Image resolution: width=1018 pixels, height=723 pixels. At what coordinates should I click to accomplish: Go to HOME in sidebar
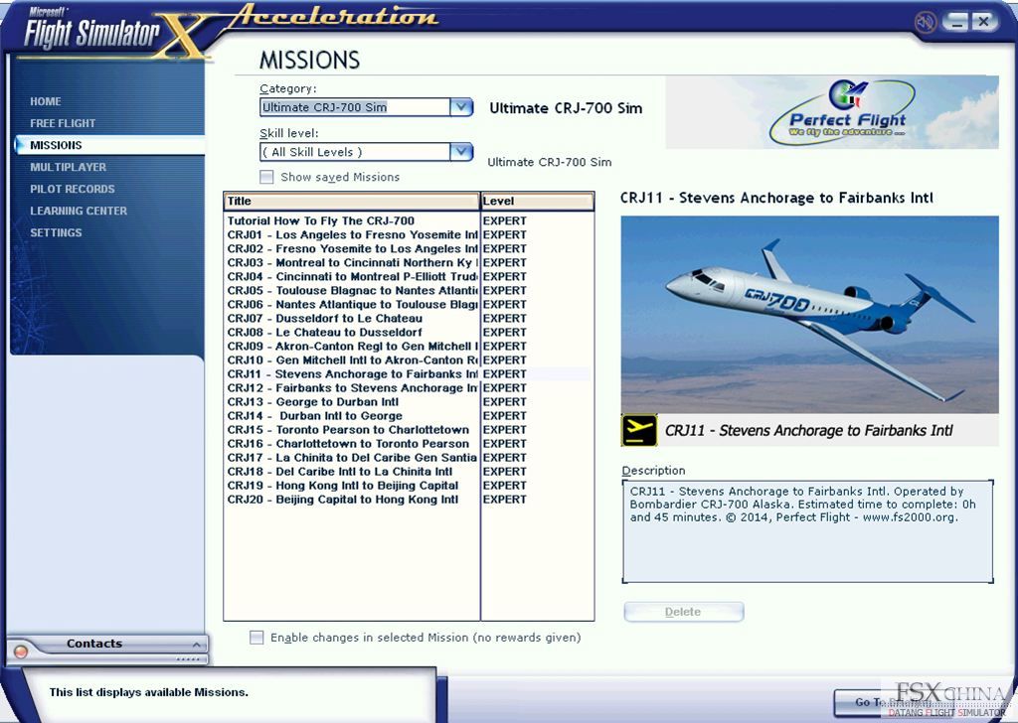tap(46, 101)
